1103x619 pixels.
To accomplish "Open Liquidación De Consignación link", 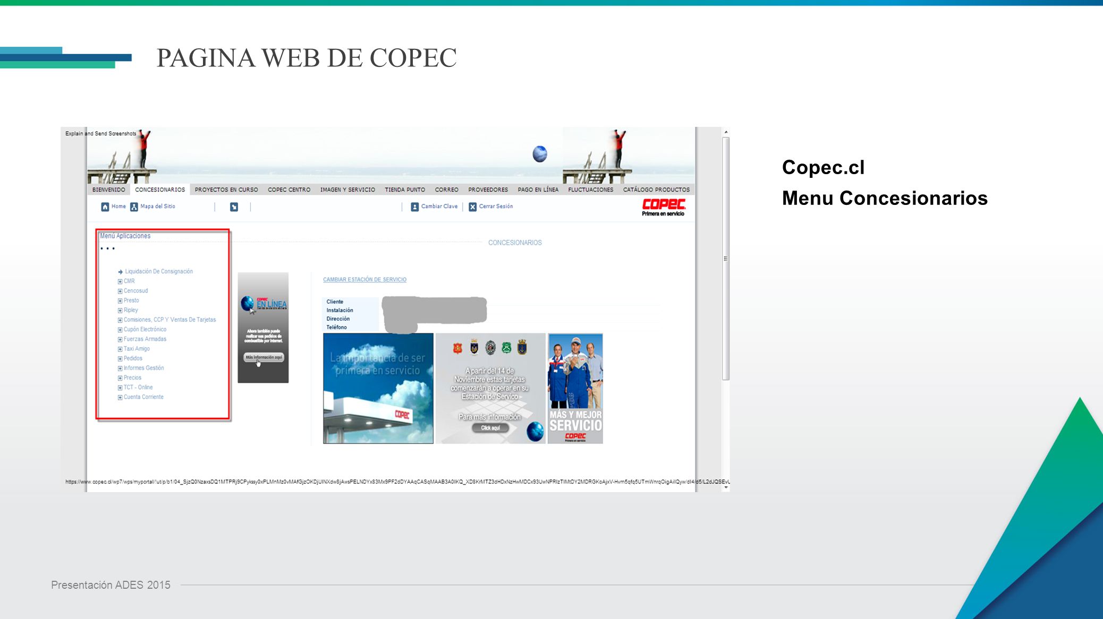I will pos(159,271).
